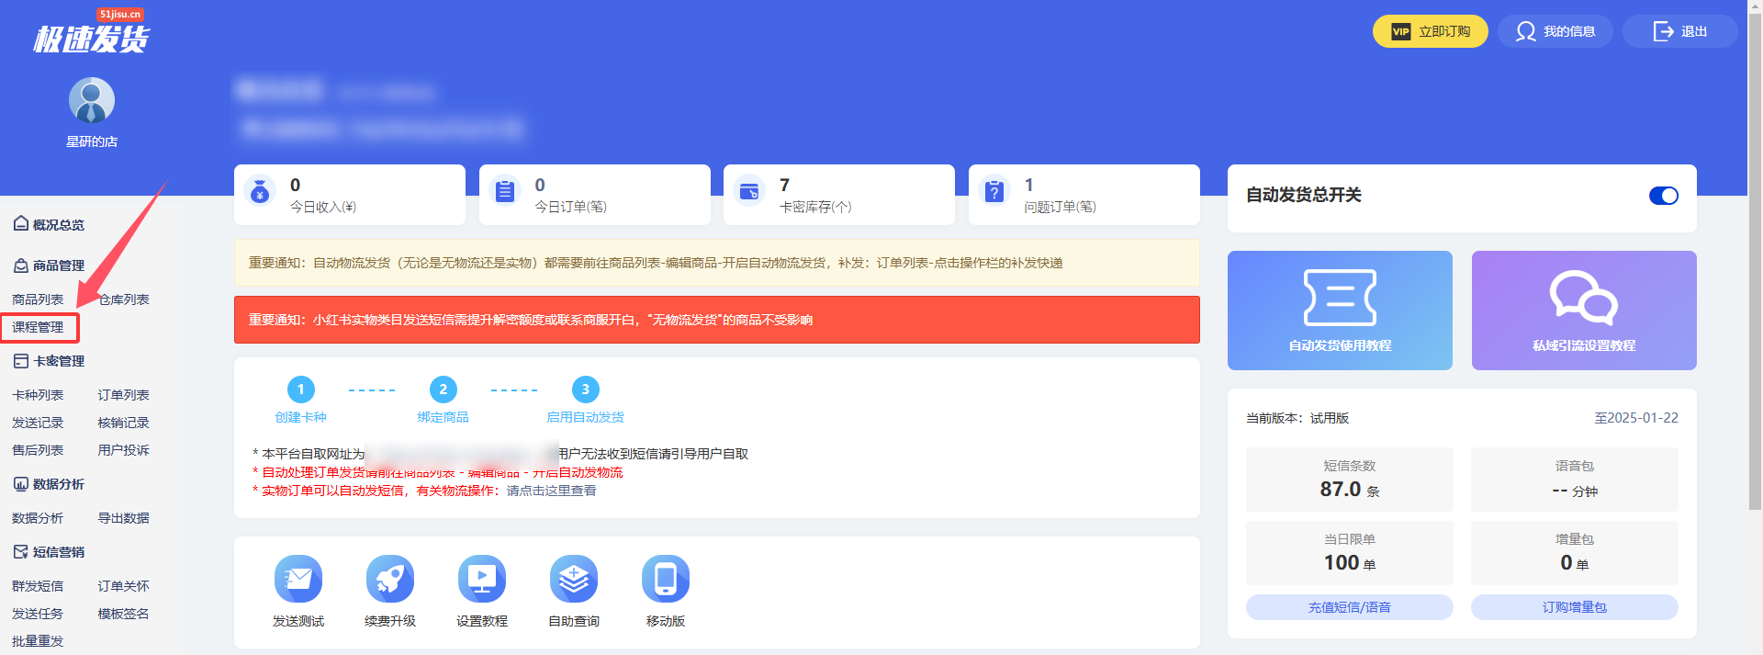The image size is (1763, 655).
Task: Open 移动版 phone icon
Action: (666, 579)
